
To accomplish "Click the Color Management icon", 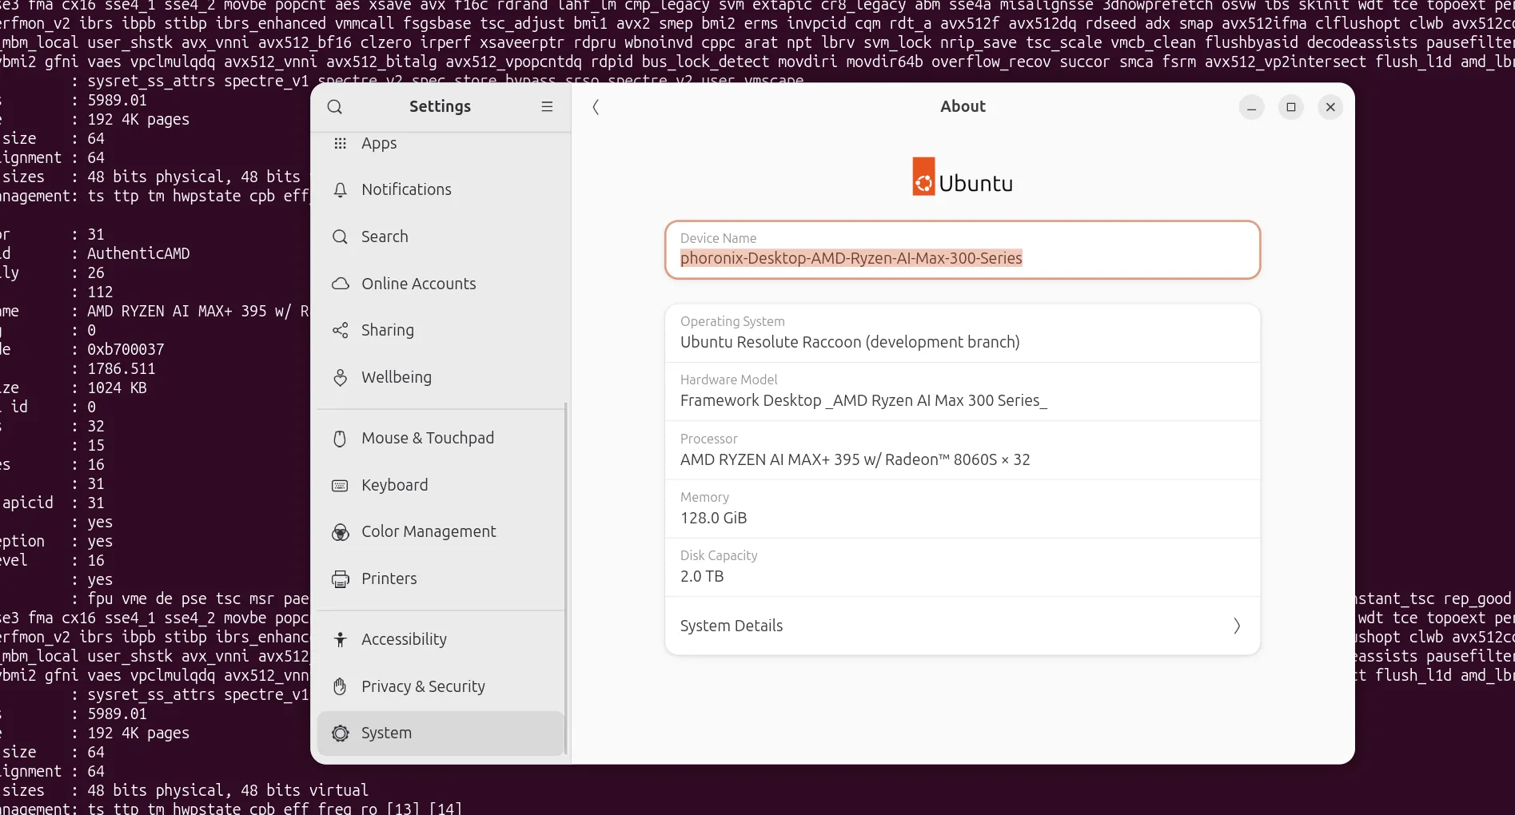I will [x=341, y=532].
